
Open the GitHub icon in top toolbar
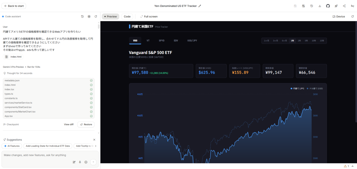(328, 6)
